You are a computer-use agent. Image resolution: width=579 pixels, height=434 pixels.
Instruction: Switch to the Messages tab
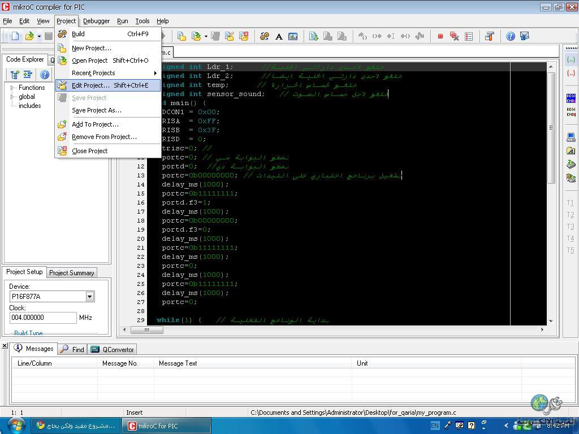[33, 348]
